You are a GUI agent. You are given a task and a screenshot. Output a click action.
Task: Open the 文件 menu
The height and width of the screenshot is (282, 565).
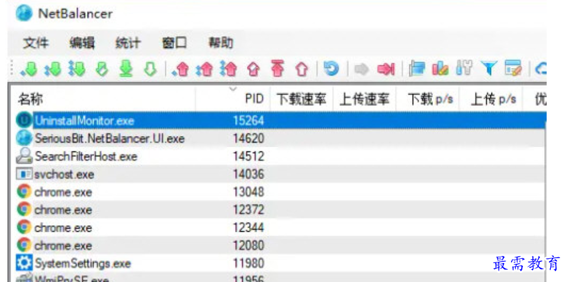[36, 43]
